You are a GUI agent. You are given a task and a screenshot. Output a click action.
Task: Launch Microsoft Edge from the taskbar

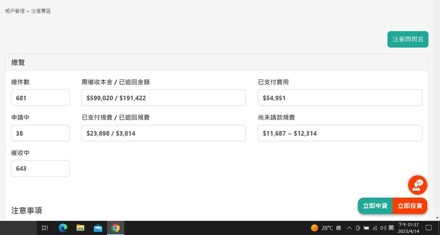(63, 228)
